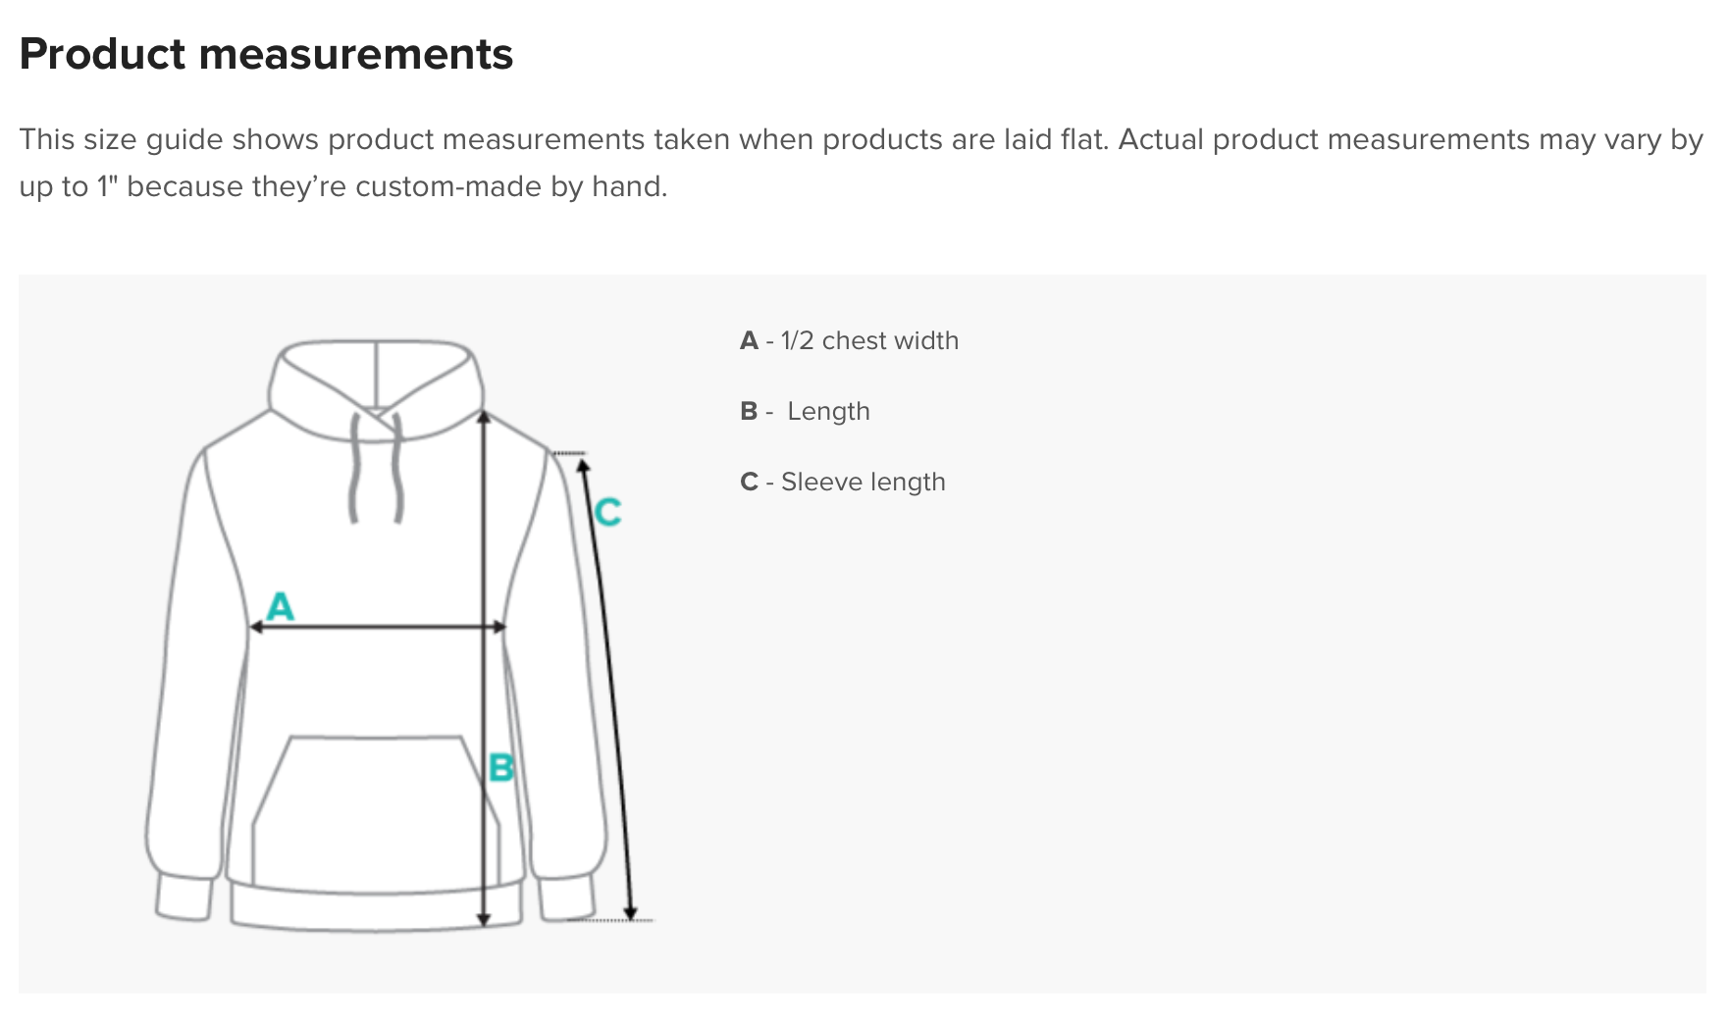Image resolution: width=1729 pixels, height=1018 pixels.
Task: Click the teal letter C beside the sleeve
Action: (607, 512)
